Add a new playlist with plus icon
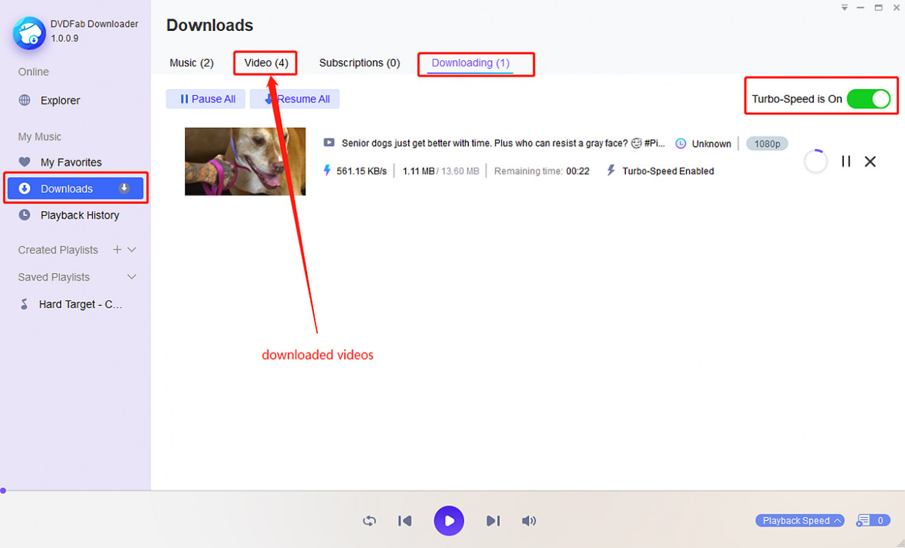This screenshot has width=905, height=548. (117, 250)
